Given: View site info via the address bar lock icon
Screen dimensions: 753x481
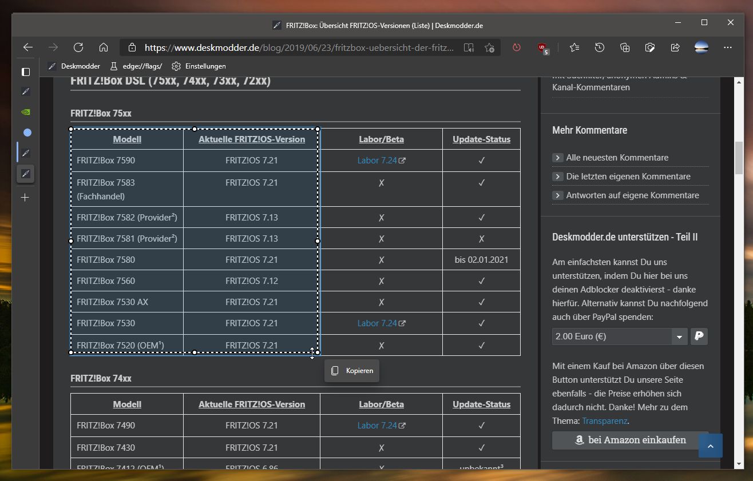Looking at the screenshot, I should 132,47.
